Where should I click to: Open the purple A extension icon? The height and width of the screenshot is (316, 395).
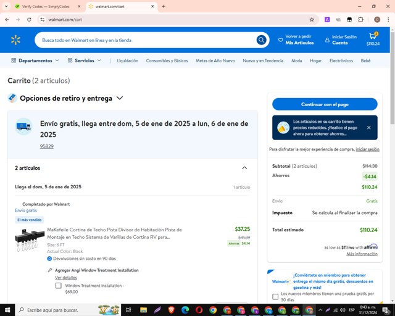pos(327,20)
